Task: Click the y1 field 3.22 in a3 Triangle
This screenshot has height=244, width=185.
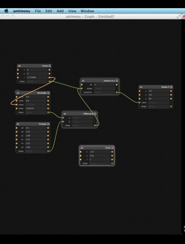Action: pyautogui.click(x=36, y=140)
